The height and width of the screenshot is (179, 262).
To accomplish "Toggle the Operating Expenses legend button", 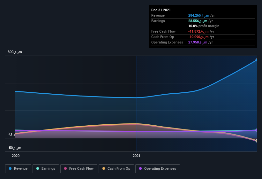I will coord(158,169).
